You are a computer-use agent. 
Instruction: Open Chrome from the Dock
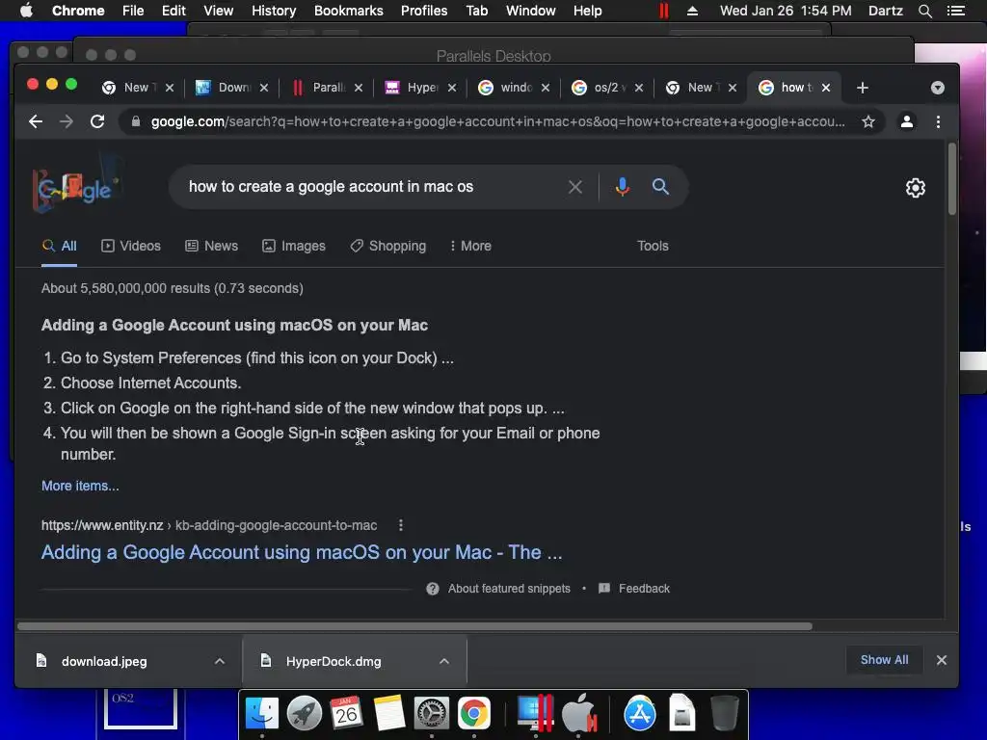coord(474,714)
